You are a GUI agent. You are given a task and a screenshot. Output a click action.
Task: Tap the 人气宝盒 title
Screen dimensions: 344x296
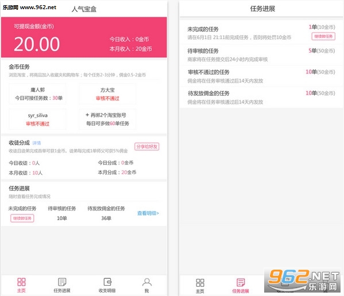click(x=84, y=9)
